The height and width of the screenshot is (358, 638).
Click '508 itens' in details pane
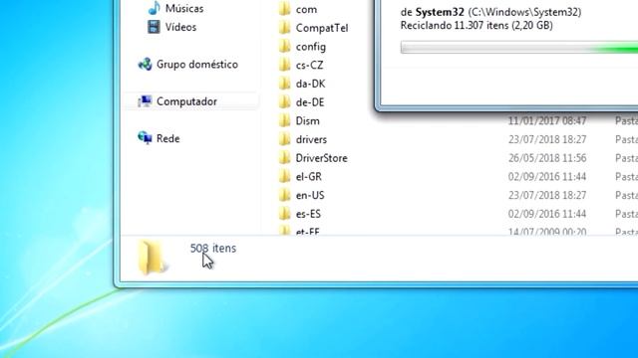pos(213,249)
